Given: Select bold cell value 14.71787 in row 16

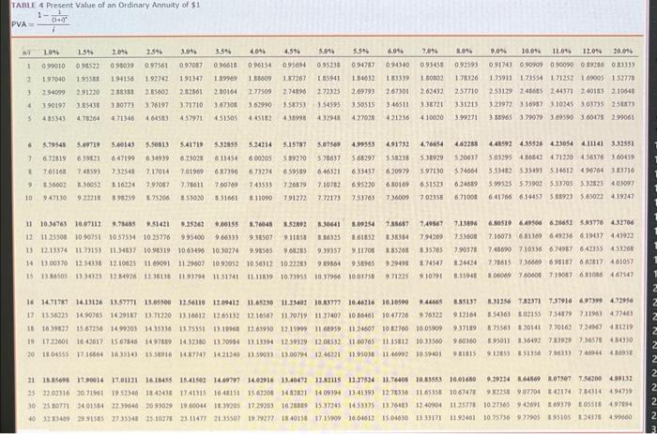Looking at the screenshot, I should click(x=53, y=302).
